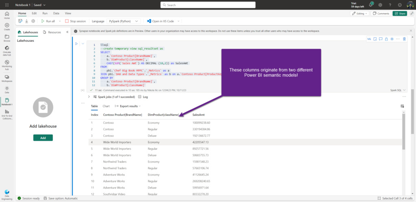This screenshot has width=416, height=202.
Task: Expand cell run options chevron
Action: pos(82,44)
